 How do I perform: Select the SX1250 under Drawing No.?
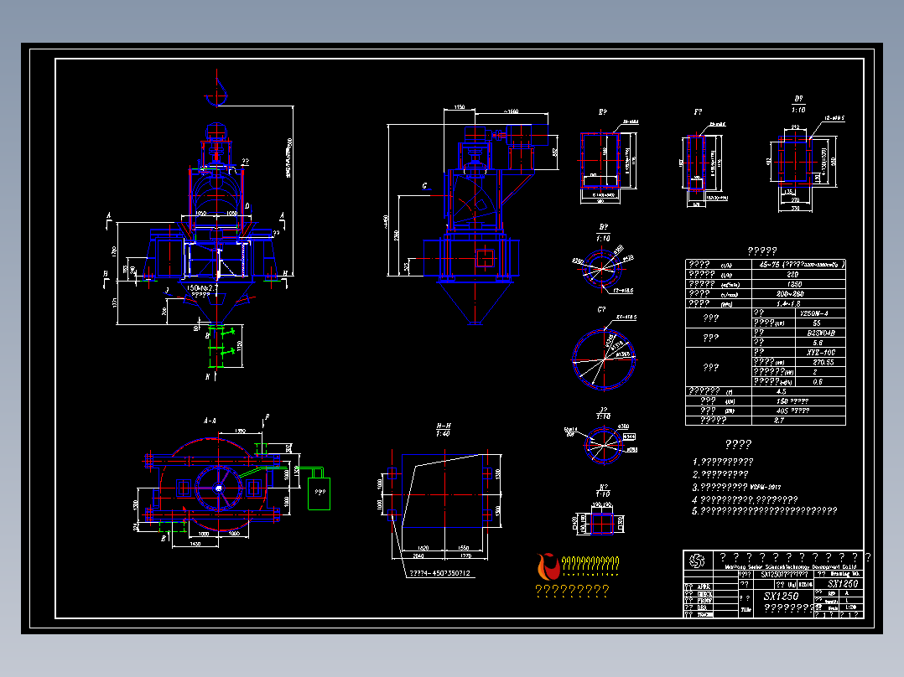click(842, 584)
